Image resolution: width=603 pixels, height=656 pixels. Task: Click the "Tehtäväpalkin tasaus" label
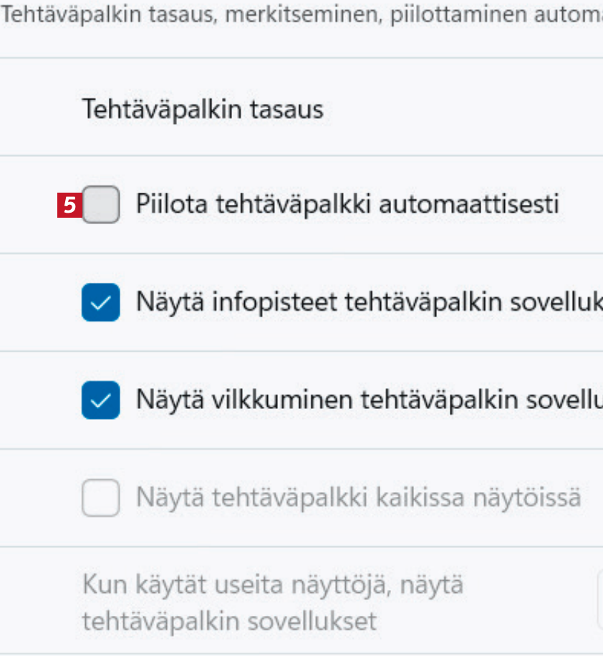(203, 110)
